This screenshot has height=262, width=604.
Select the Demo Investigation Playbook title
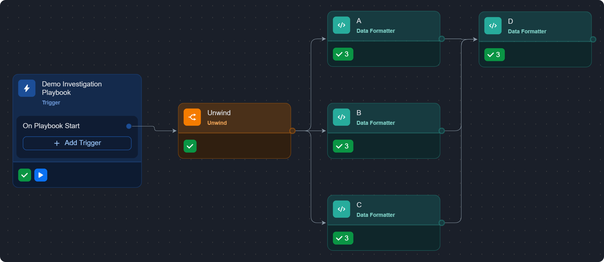point(72,88)
